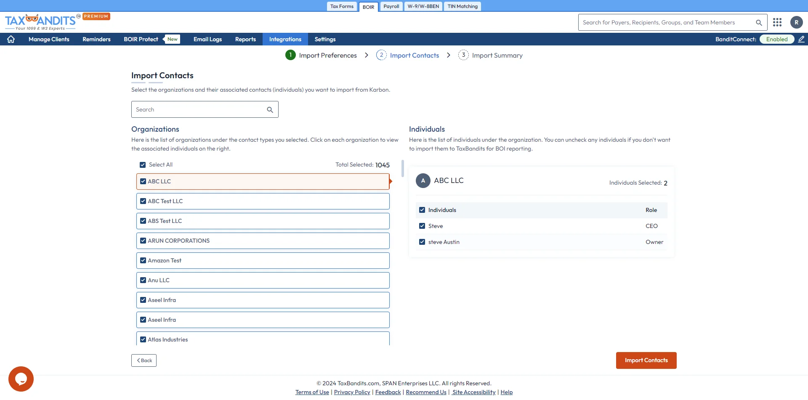The image size is (808, 400).
Task: Open the chat support bubble
Action: 21,379
